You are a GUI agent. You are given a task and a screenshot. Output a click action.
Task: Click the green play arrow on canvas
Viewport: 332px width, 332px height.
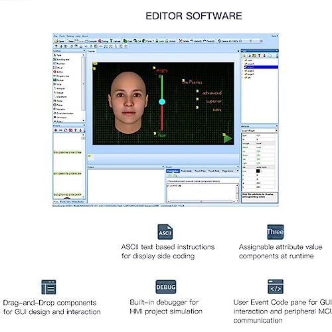click(228, 139)
